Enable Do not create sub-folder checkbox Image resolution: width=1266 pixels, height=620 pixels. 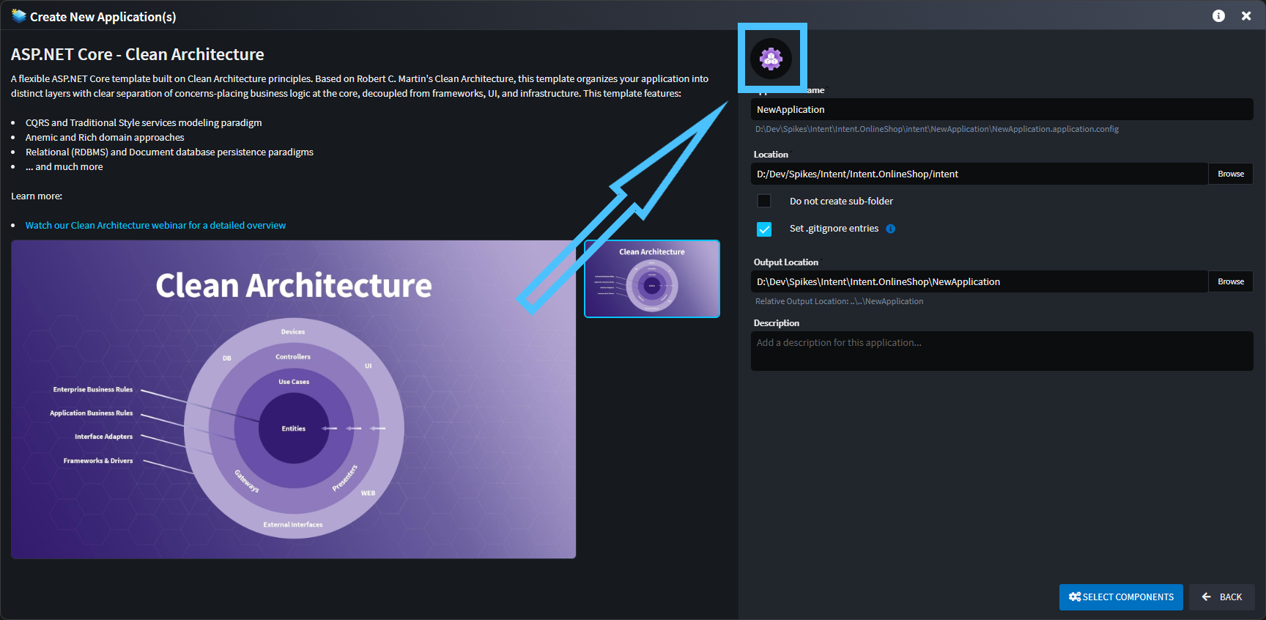764,201
